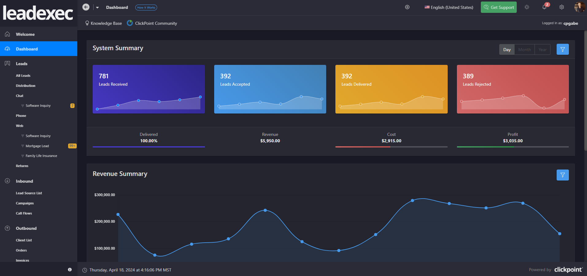
Task: Switch System Summary to Year
Action: coord(543,50)
